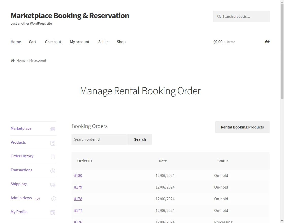Click the Order History document icon

click(53, 157)
